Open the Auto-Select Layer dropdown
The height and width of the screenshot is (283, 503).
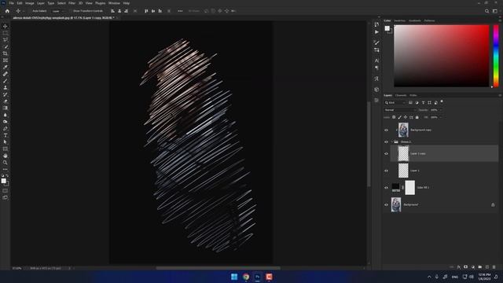click(57, 11)
